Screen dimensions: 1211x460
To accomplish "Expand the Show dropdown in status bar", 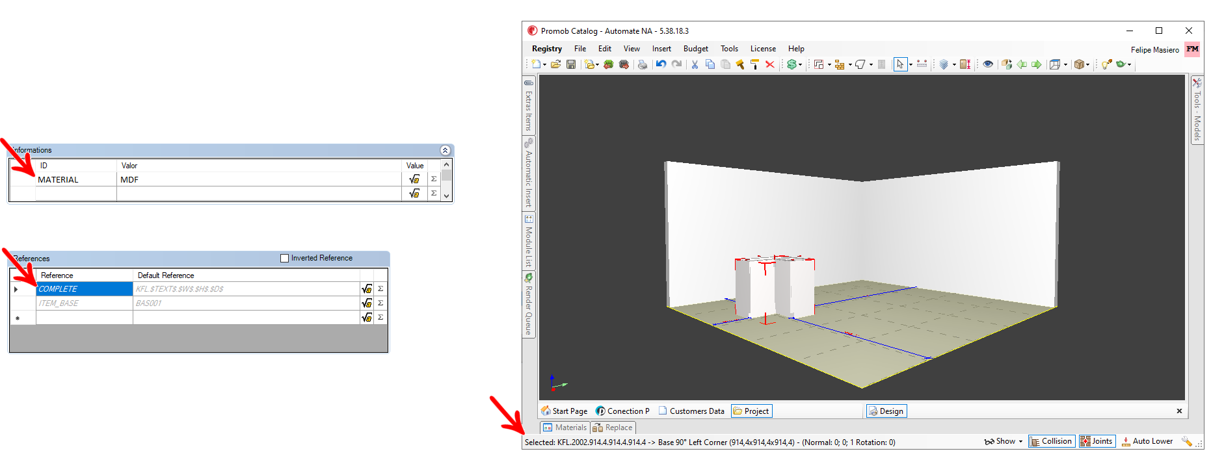I will (1020, 442).
